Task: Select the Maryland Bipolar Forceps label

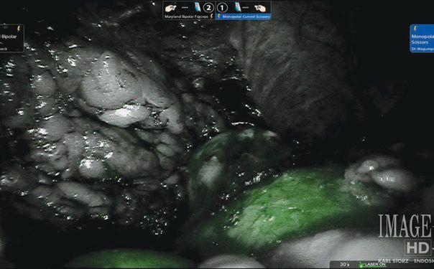Action: [x=187, y=16]
